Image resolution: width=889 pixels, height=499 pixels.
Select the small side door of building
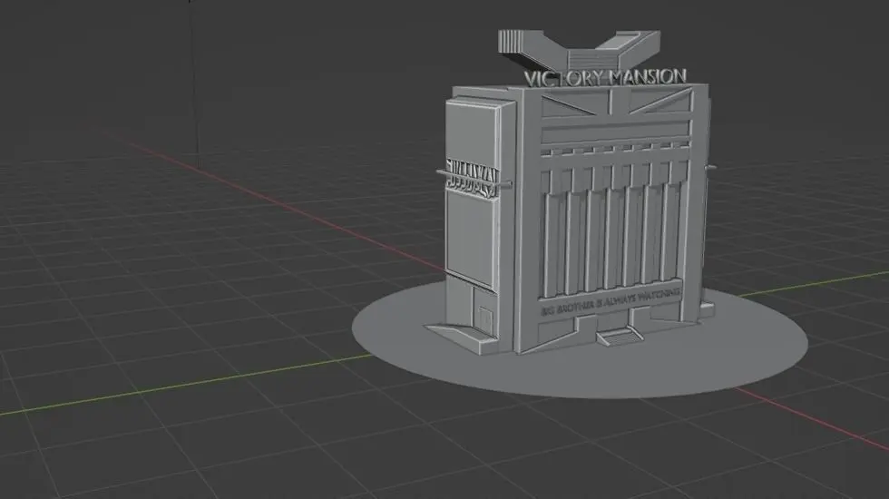(x=486, y=320)
